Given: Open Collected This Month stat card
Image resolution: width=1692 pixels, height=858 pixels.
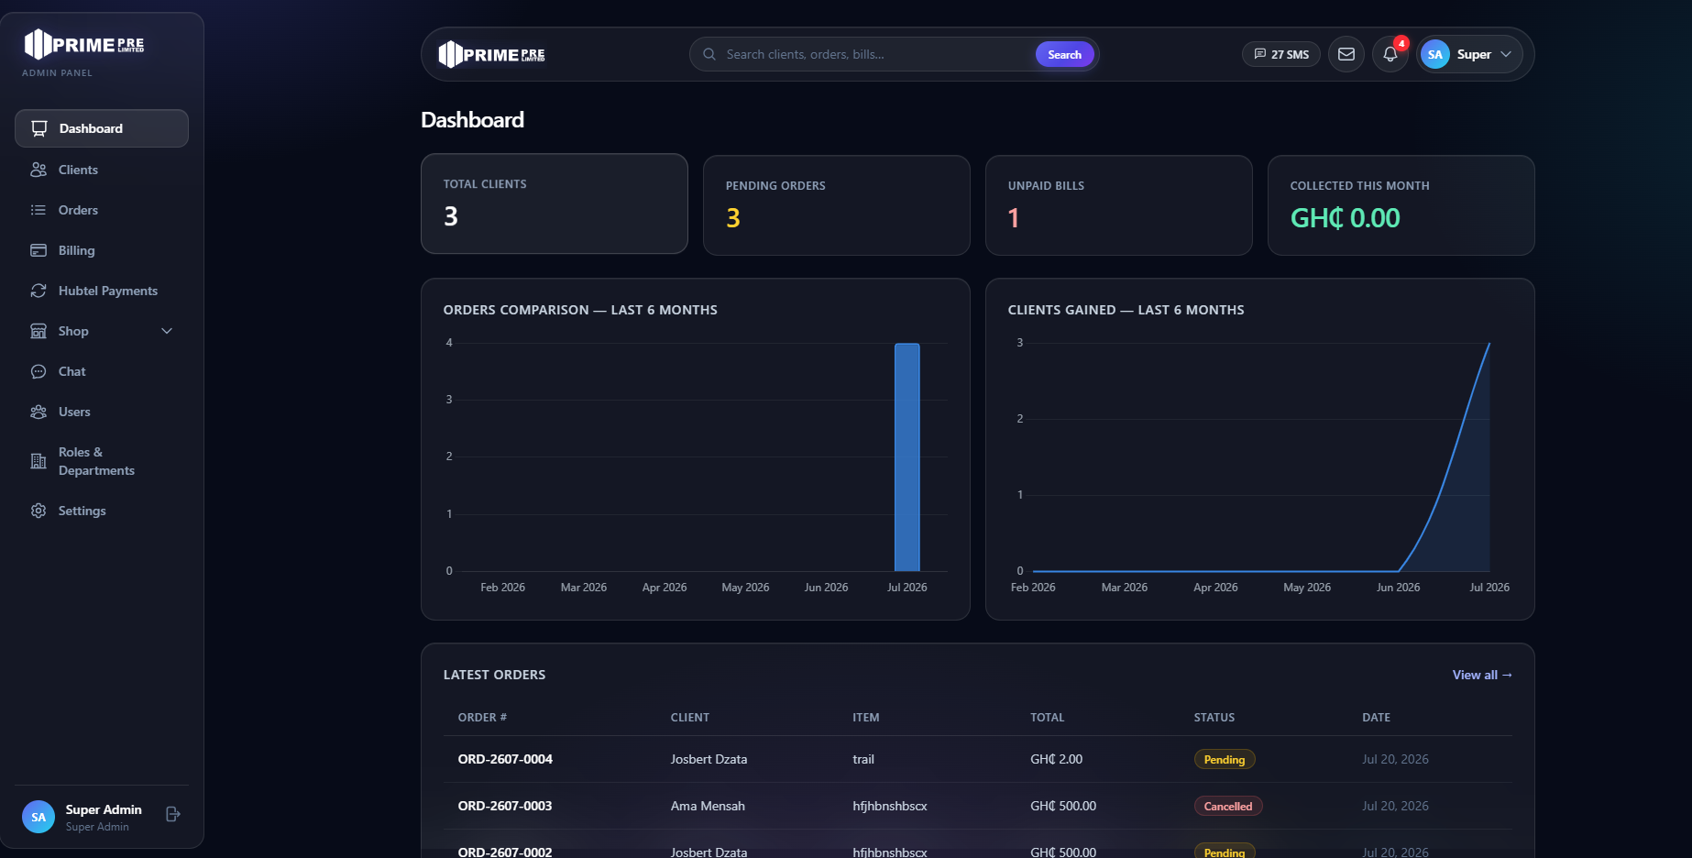Looking at the screenshot, I should (x=1401, y=205).
